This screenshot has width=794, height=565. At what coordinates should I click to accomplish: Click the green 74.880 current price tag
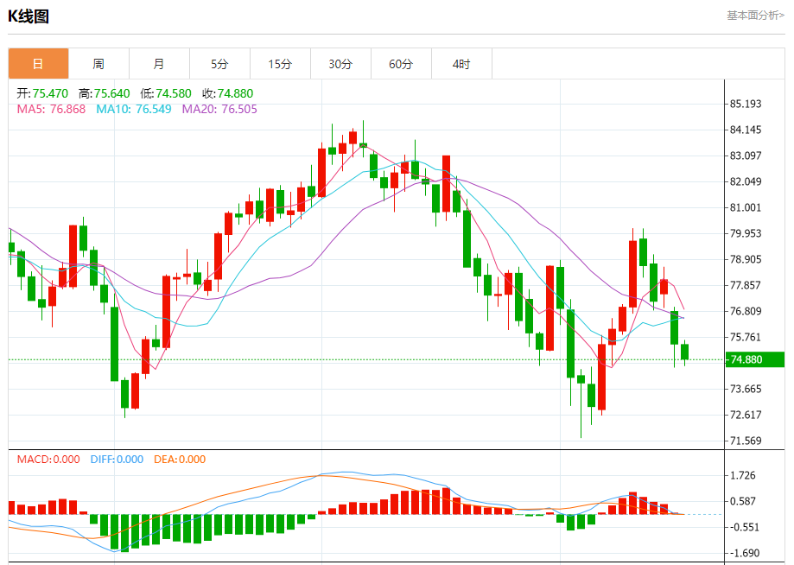[x=755, y=359]
